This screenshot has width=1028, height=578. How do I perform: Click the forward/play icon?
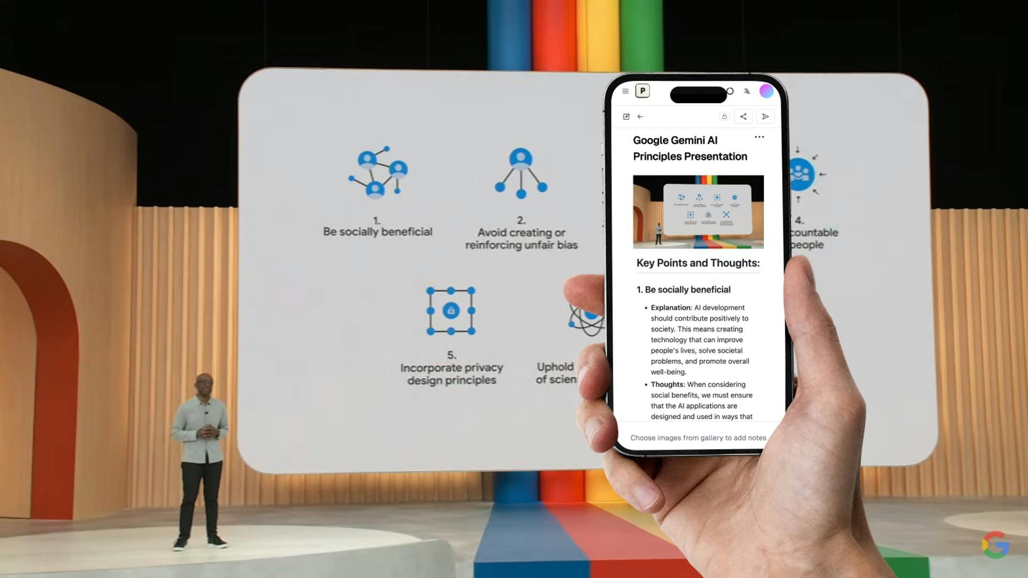(765, 117)
